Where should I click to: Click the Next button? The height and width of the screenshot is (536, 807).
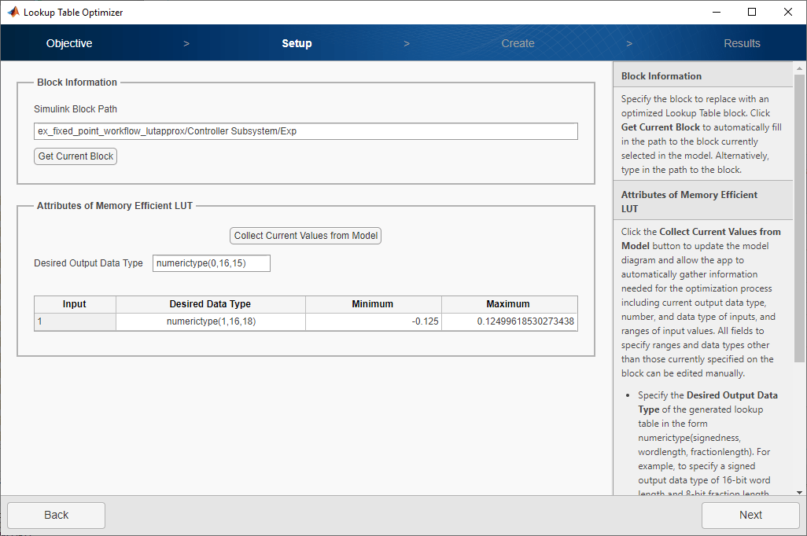[x=750, y=515]
